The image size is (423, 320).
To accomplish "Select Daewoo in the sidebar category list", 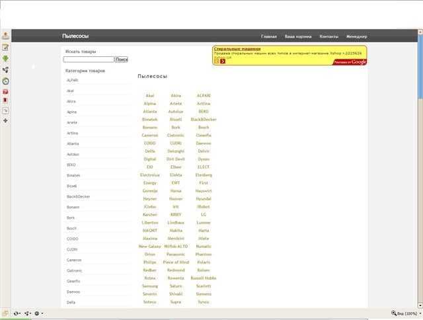I will (x=73, y=292).
